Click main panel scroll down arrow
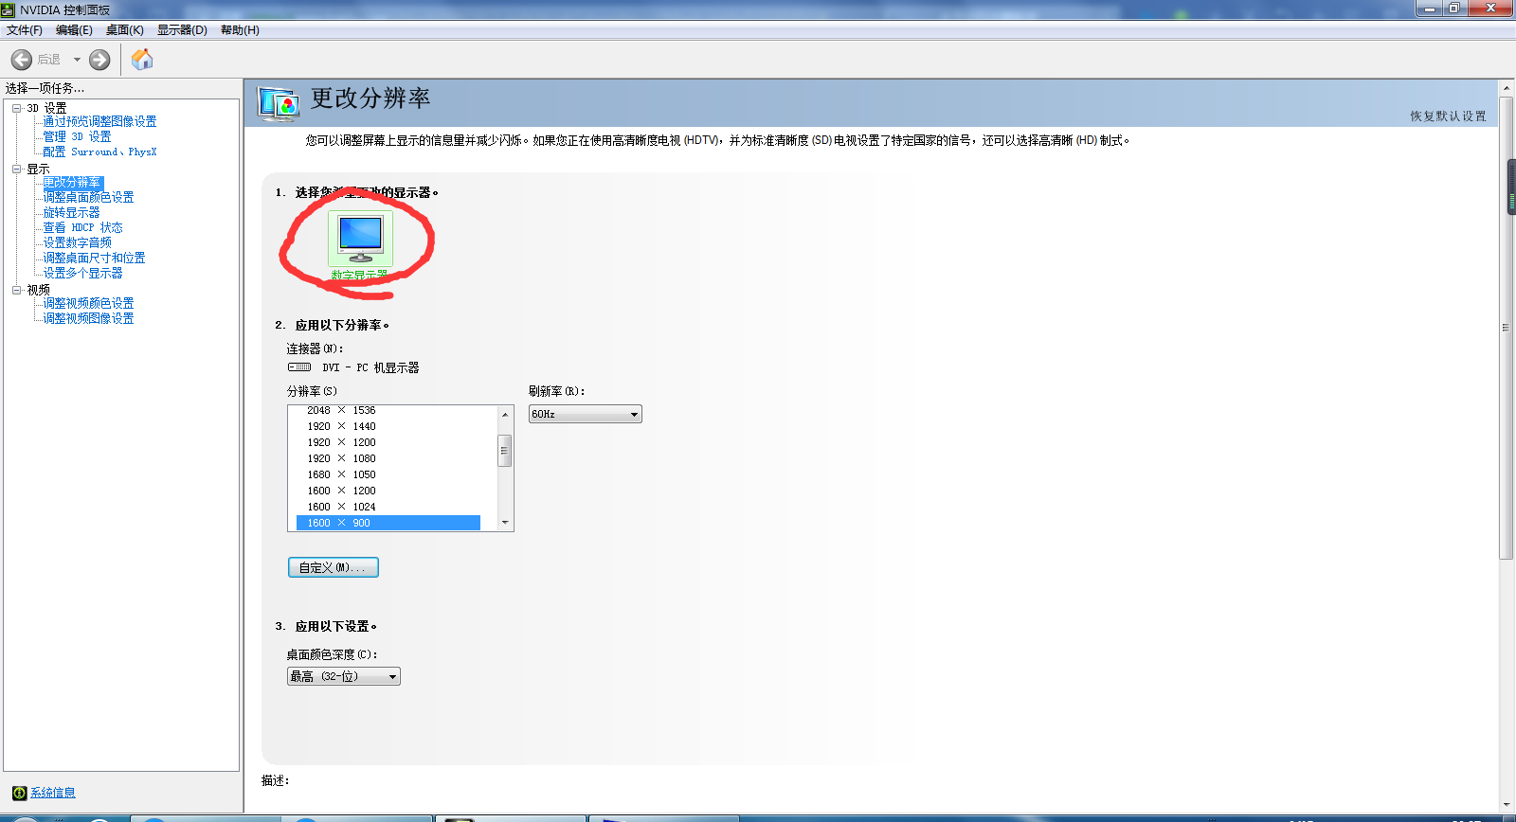The width and height of the screenshot is (1516, 822). 1507,804
